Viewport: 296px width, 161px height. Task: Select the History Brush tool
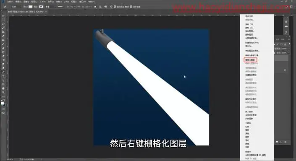pos(3,52)
